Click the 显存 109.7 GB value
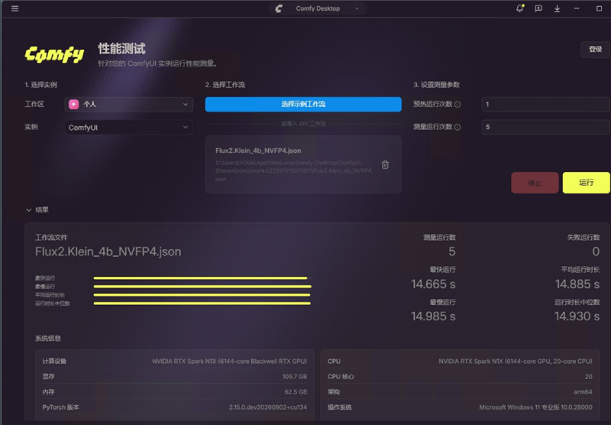Viewport: 611px width, 425px height. point(295,377)
